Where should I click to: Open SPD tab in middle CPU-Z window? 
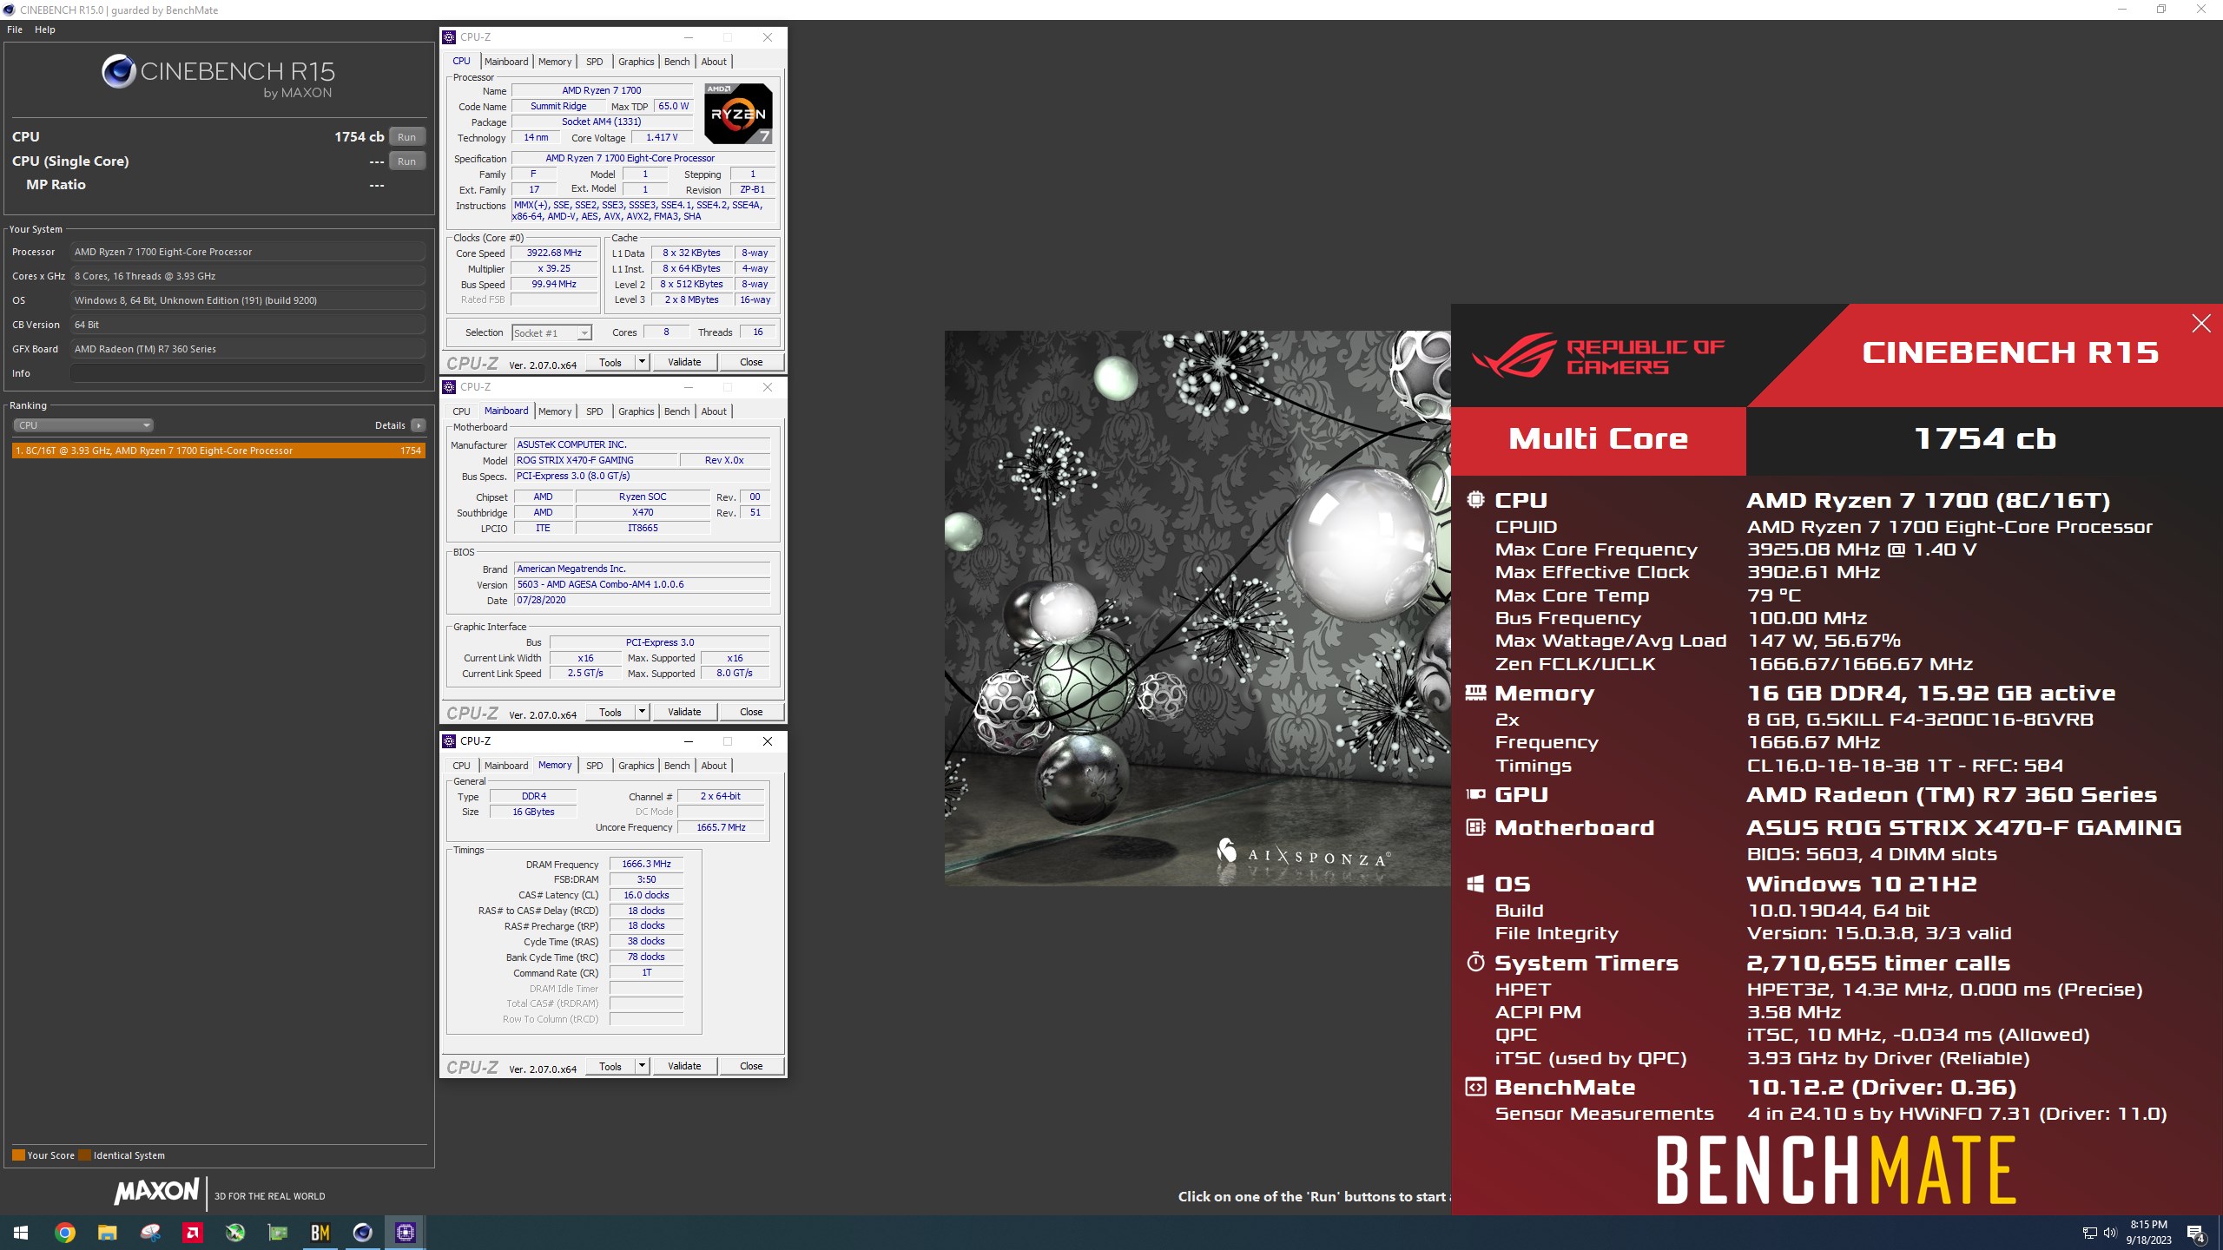point(595,411)
